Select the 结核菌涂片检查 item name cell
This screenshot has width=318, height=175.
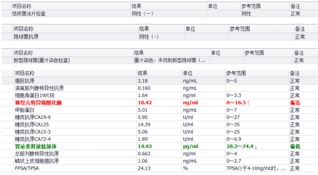[x=29, y=14]
